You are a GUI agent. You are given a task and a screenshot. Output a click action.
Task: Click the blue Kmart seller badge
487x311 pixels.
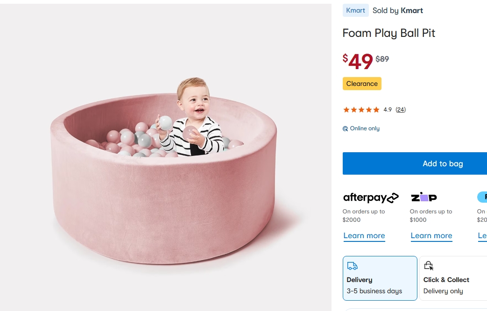(356, 10)
